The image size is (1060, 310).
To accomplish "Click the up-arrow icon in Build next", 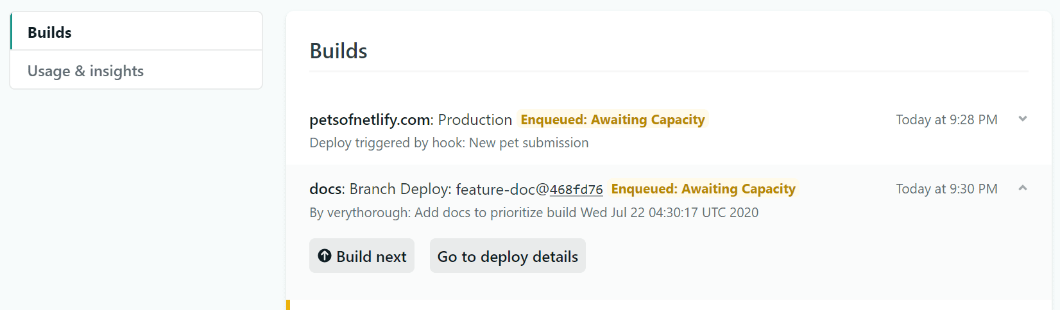I will point(325,256).
